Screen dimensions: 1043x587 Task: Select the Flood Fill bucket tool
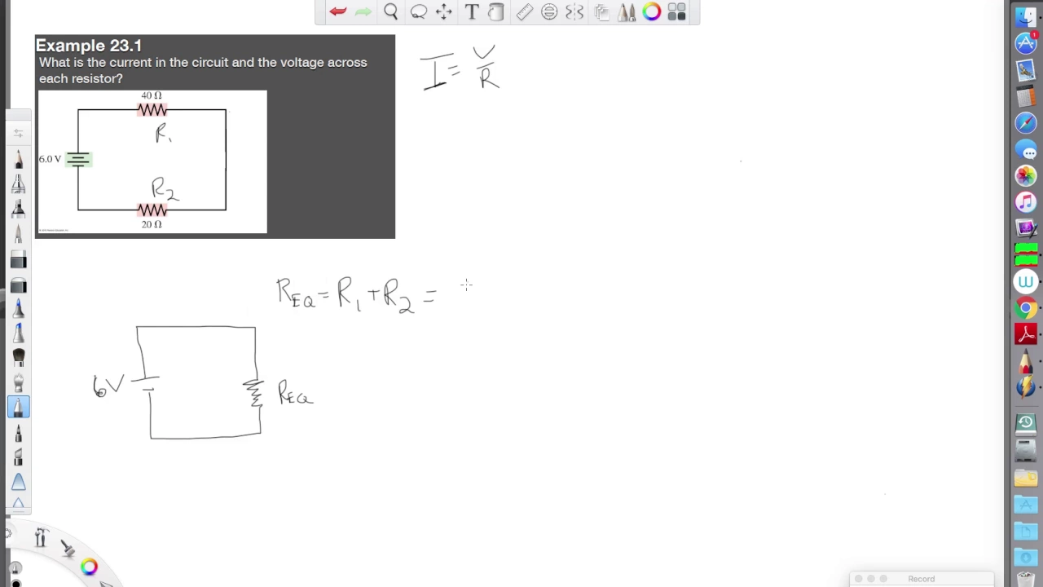click(496, 11)
